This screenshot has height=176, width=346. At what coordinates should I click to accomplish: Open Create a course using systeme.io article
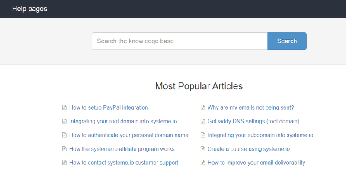[248, 149]
